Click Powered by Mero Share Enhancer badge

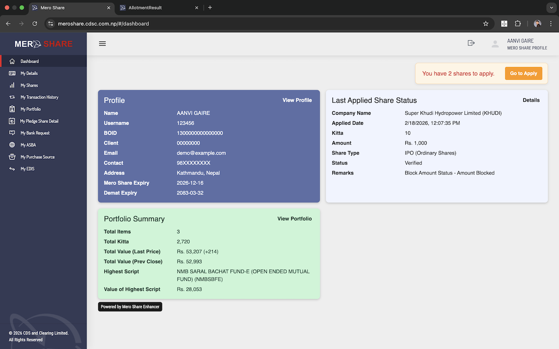(130, 307)
